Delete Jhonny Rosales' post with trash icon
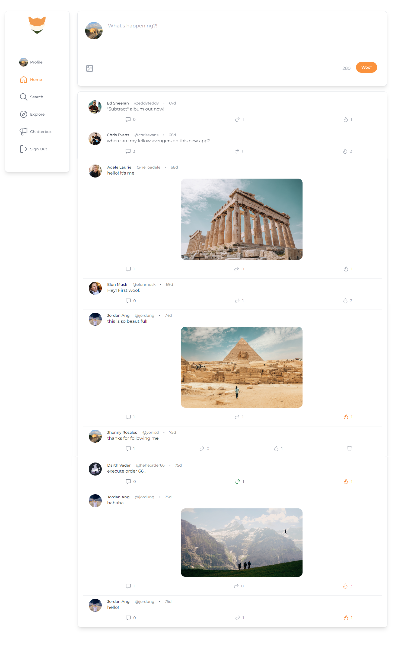 [x=349, y=448]
